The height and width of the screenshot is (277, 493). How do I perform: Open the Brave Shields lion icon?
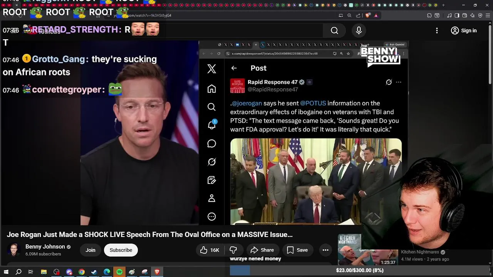coord(368,15)
